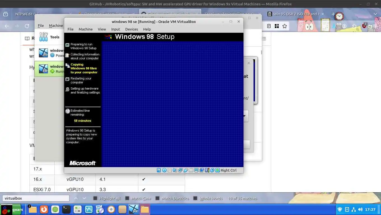Click the network adapter icon in VM status bar

click(x=180, y=170)
